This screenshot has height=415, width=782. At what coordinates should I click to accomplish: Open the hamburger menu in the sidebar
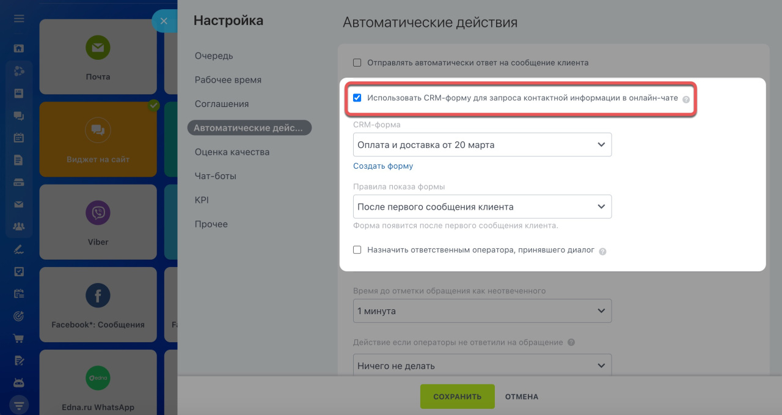19,19
